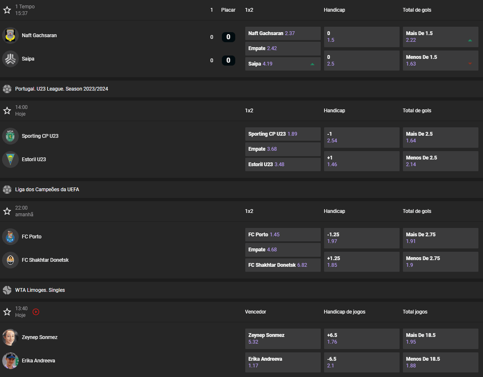This screenshot has height=377, width=483.
Task: Click the 1 Tempo 15:37 live timer
Action: pyautogui.click(x=25, y=10)
